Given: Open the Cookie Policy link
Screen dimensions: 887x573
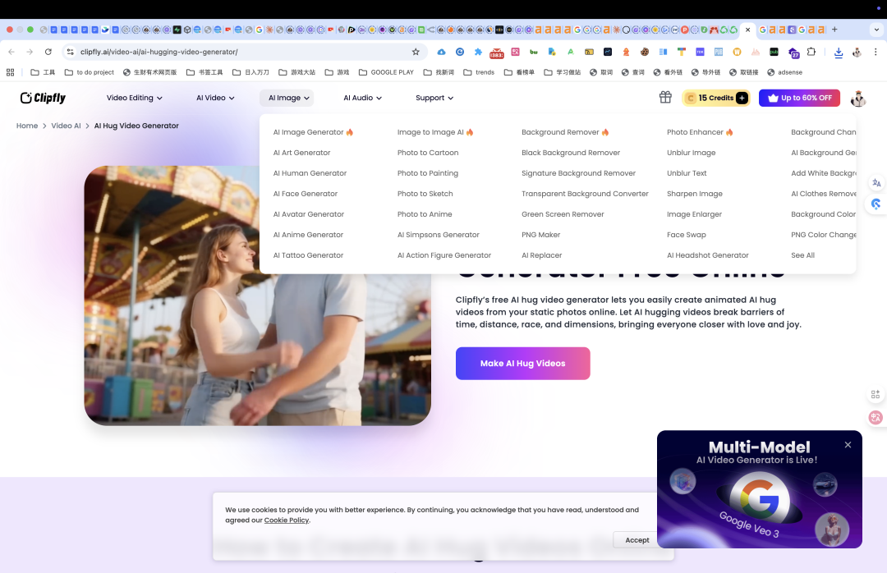Looking at the screenshot, I should (x=287, y=520).
